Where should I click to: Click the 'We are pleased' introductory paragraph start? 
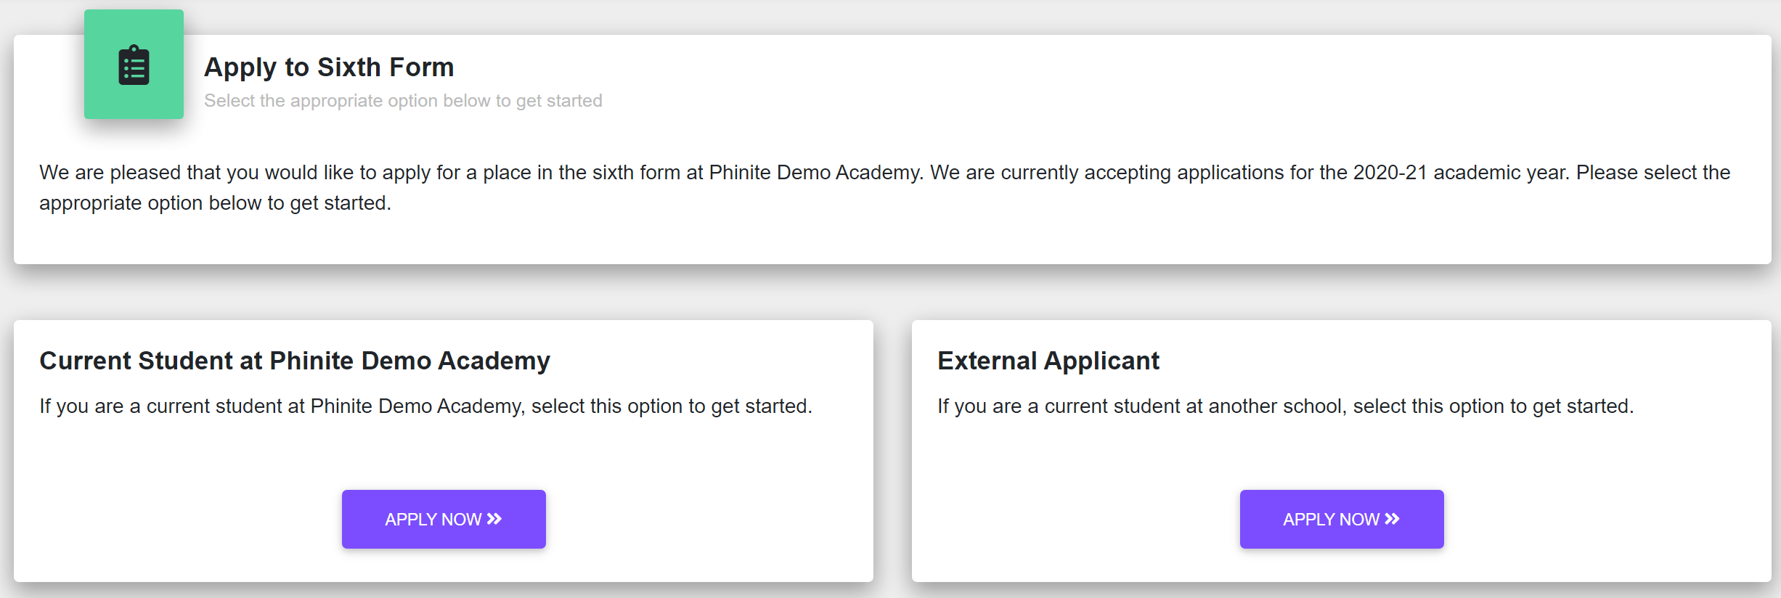110,173
